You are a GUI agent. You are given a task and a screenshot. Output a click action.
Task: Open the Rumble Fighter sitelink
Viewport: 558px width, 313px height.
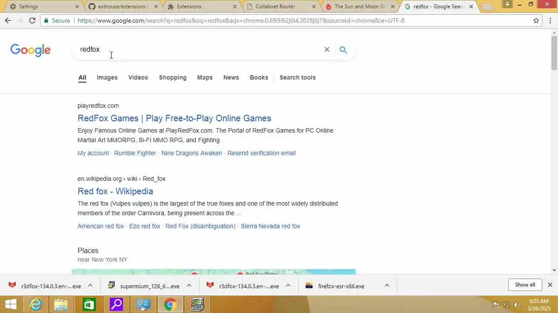click(135, 153)
